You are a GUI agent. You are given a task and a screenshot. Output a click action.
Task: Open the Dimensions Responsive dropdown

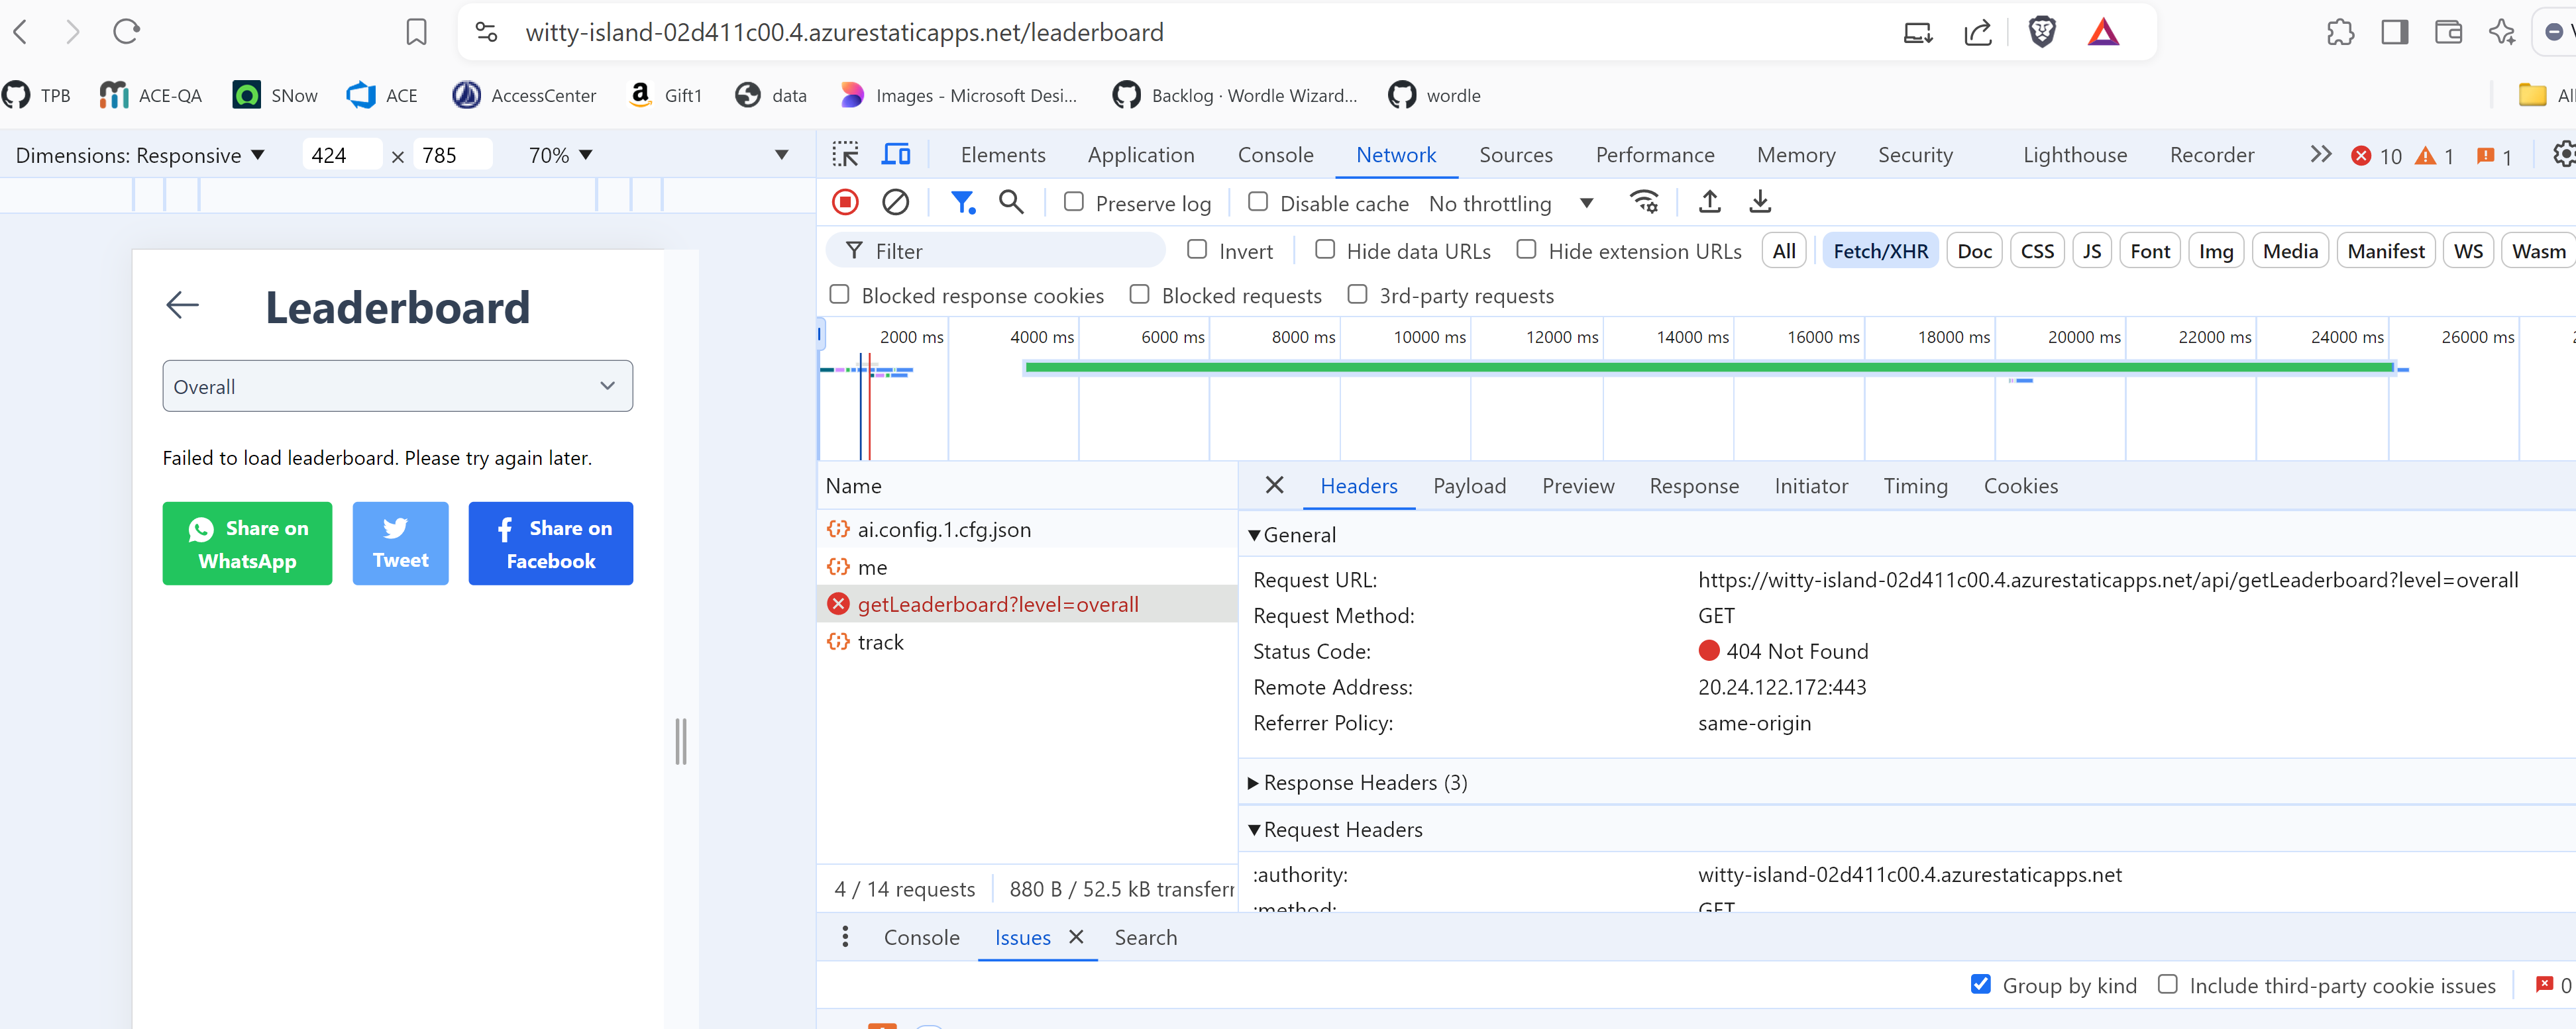tap(140, 155)
